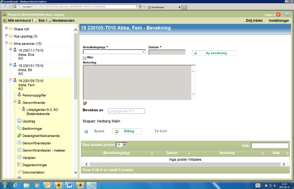The width and height of the screenshot is (294, 189).
Task: Click the Sök magnifier icon in menu bar
Action: point(35,20)
